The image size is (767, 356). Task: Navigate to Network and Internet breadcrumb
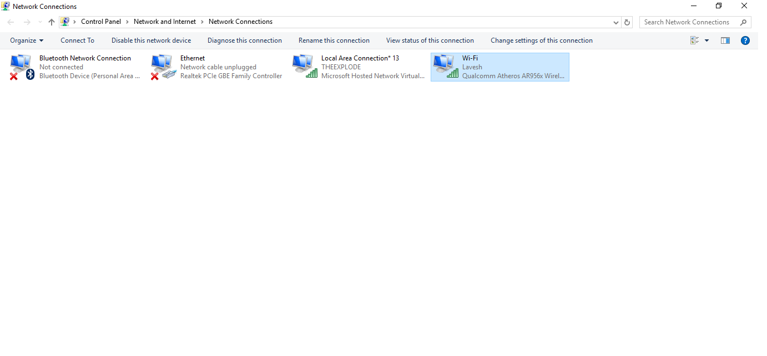[x=164, y=22]
